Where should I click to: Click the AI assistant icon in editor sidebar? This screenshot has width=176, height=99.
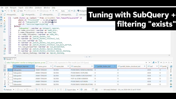(x=5, y=29)
